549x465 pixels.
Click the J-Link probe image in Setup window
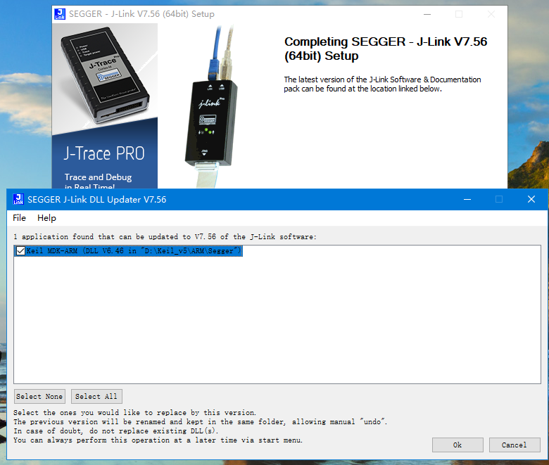(x=212, y=107)
